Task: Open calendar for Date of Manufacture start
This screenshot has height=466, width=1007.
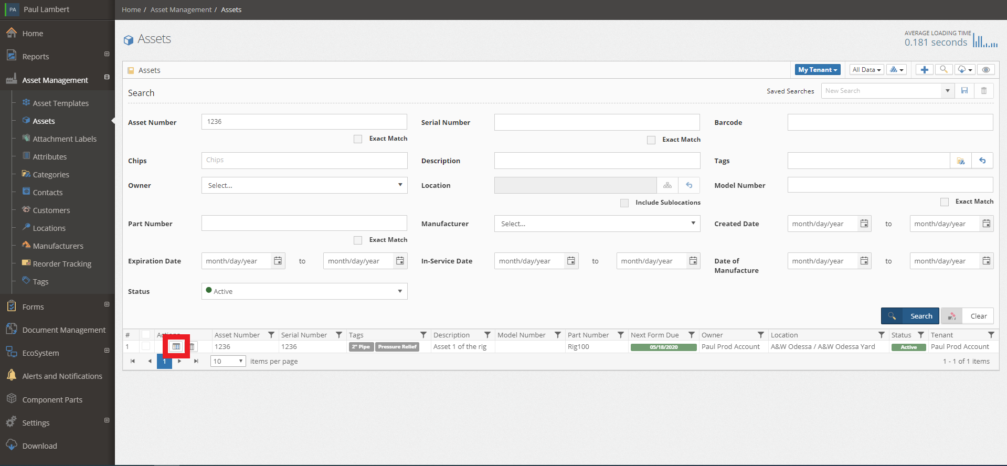Action: click(x=864, y=261)
